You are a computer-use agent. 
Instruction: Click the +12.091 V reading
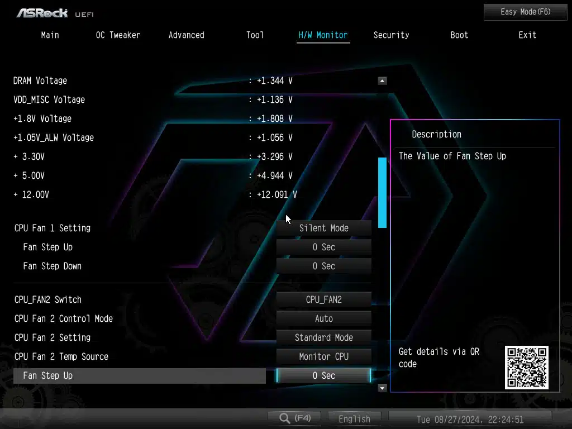[277, 194]
